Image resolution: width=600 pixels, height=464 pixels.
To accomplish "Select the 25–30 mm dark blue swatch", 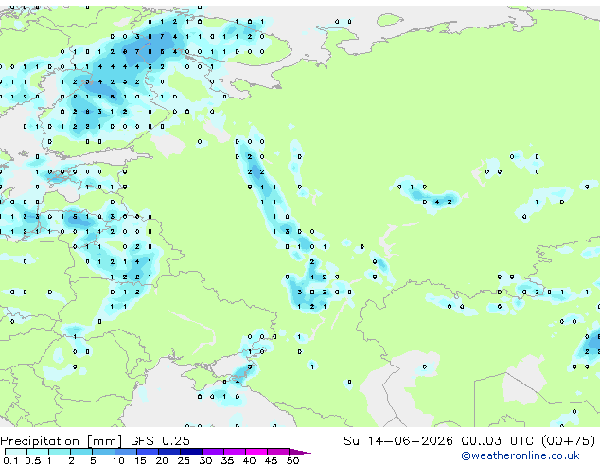I will point(191,452).
